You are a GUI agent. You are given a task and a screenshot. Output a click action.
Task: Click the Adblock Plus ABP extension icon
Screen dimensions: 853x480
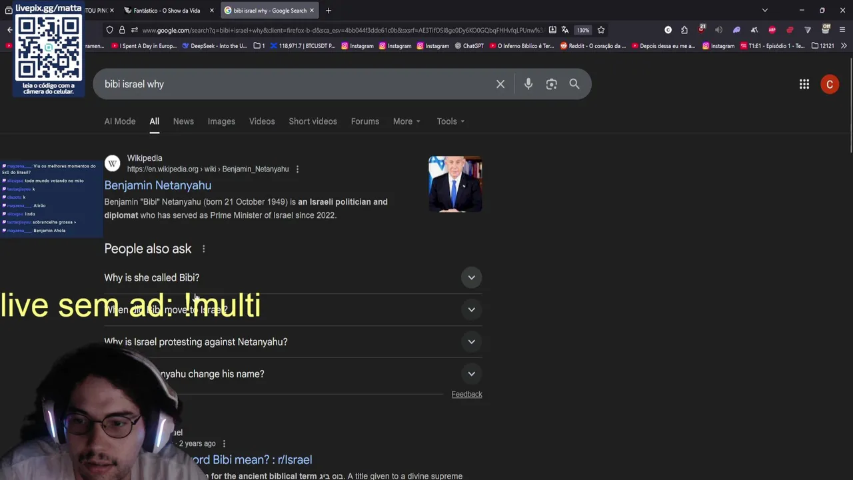[x=772, y=30]
